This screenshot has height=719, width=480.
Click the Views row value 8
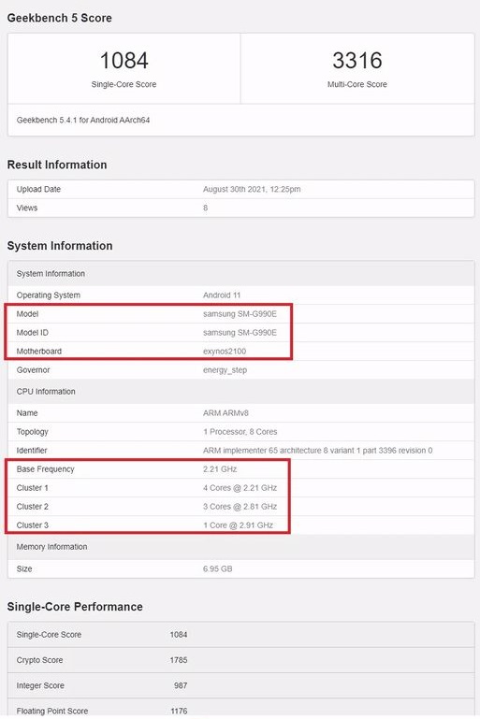[x=205, y=209]
